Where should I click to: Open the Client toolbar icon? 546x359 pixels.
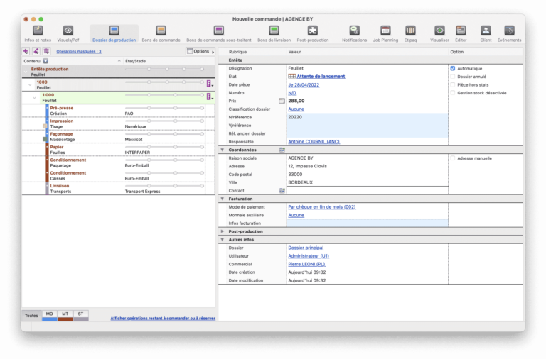point(486,31)
